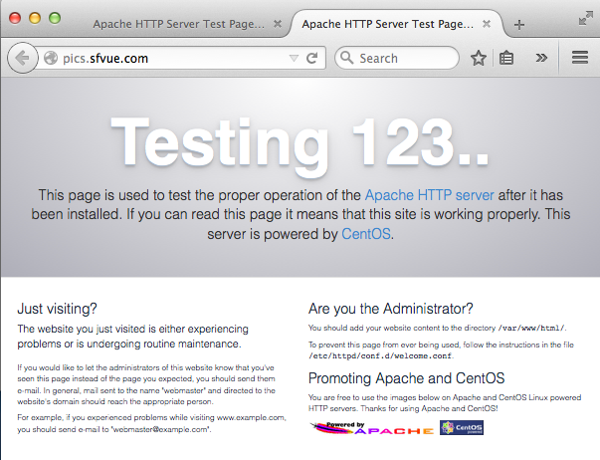
Task: Open the hamburger menu
Action: click(580, 58)
